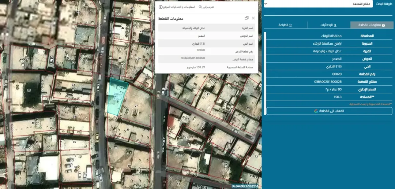Click parcel number 18 on the map
This screenshot has width=395, height=189.
[x=187, y=119]
